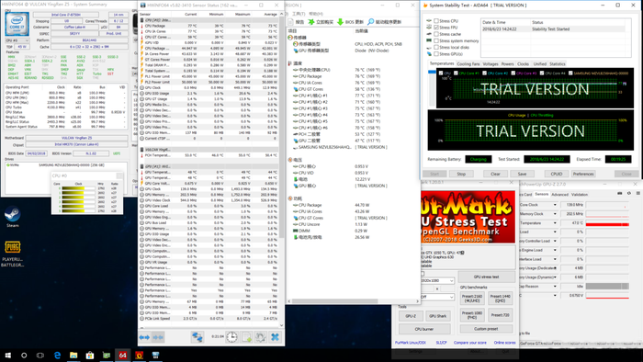Screen dimensions: 643x362
Task: Switch to Statistics tab in AIDA64
Action: (558, 64)
